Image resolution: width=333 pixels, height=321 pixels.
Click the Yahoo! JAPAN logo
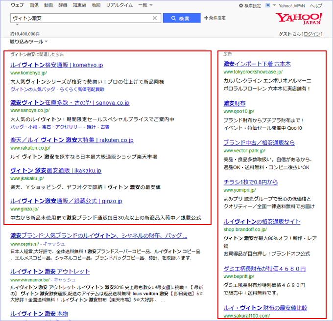[x=299, y=19]
